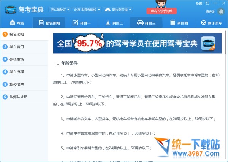Select sidebar item 驾校退费

[x=24, y=84]
